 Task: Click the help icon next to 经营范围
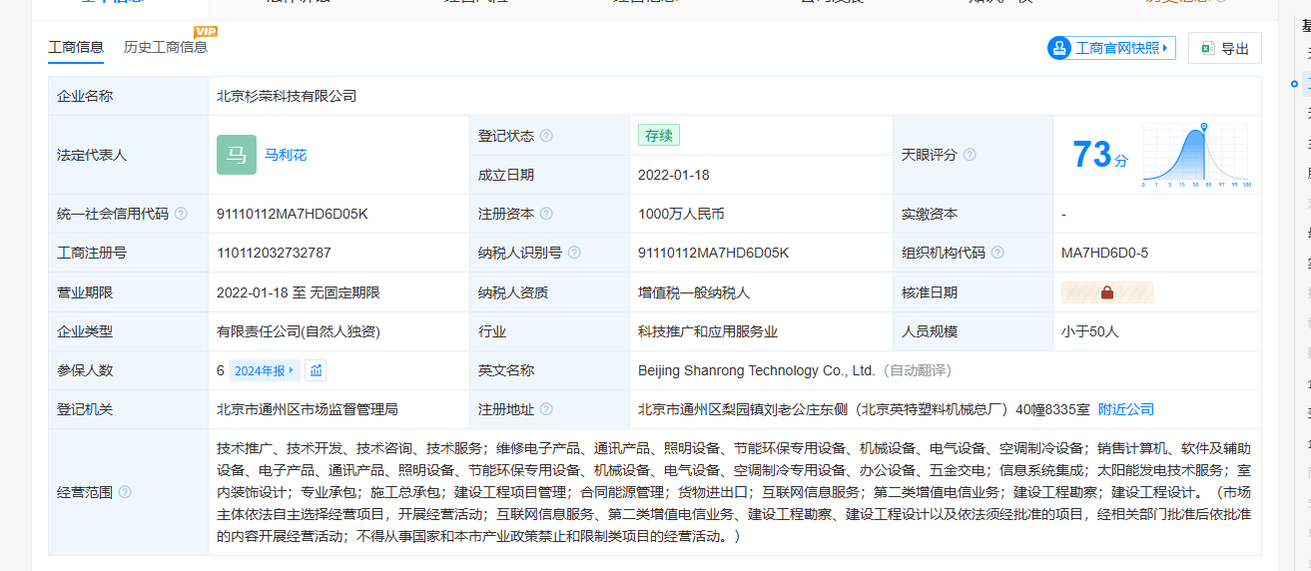click(x=125, y=492)
